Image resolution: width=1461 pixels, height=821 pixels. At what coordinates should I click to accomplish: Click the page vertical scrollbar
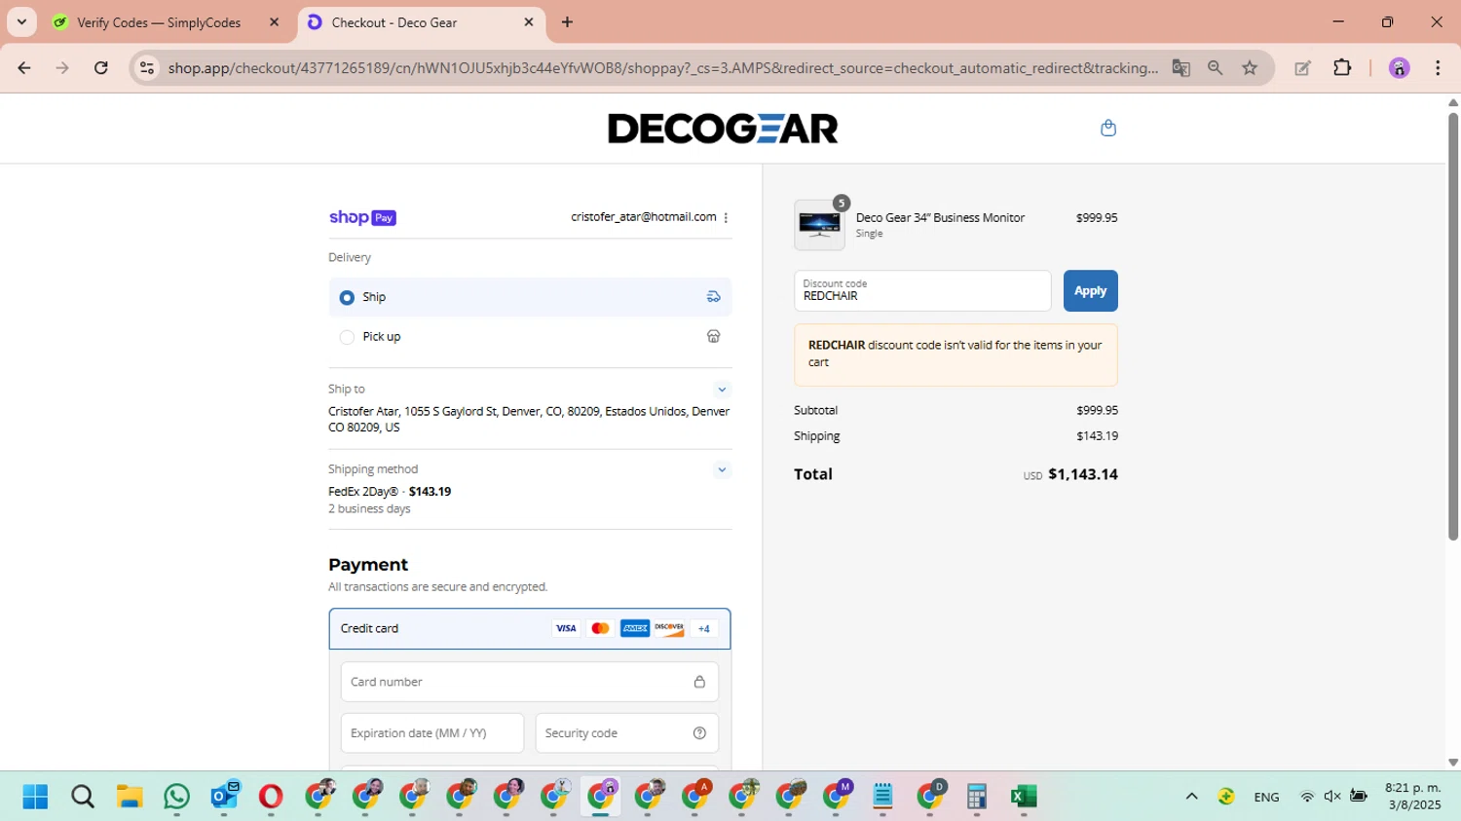pos(1453,326)
